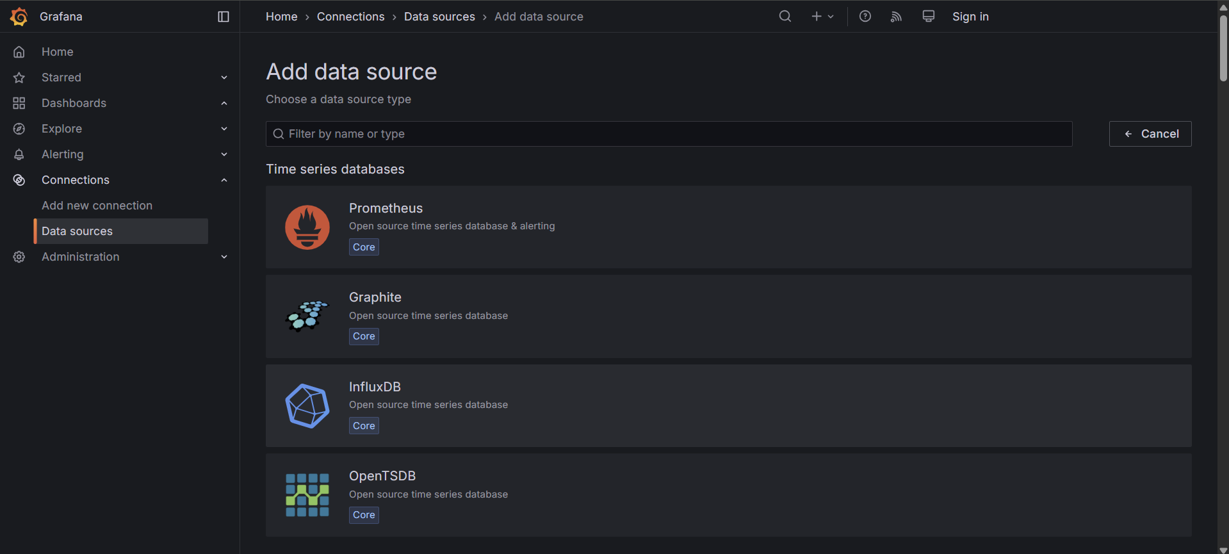Select the OpenTSDB grid logo
Screen dimensions: 1229x554
click(x=307, y=495)
